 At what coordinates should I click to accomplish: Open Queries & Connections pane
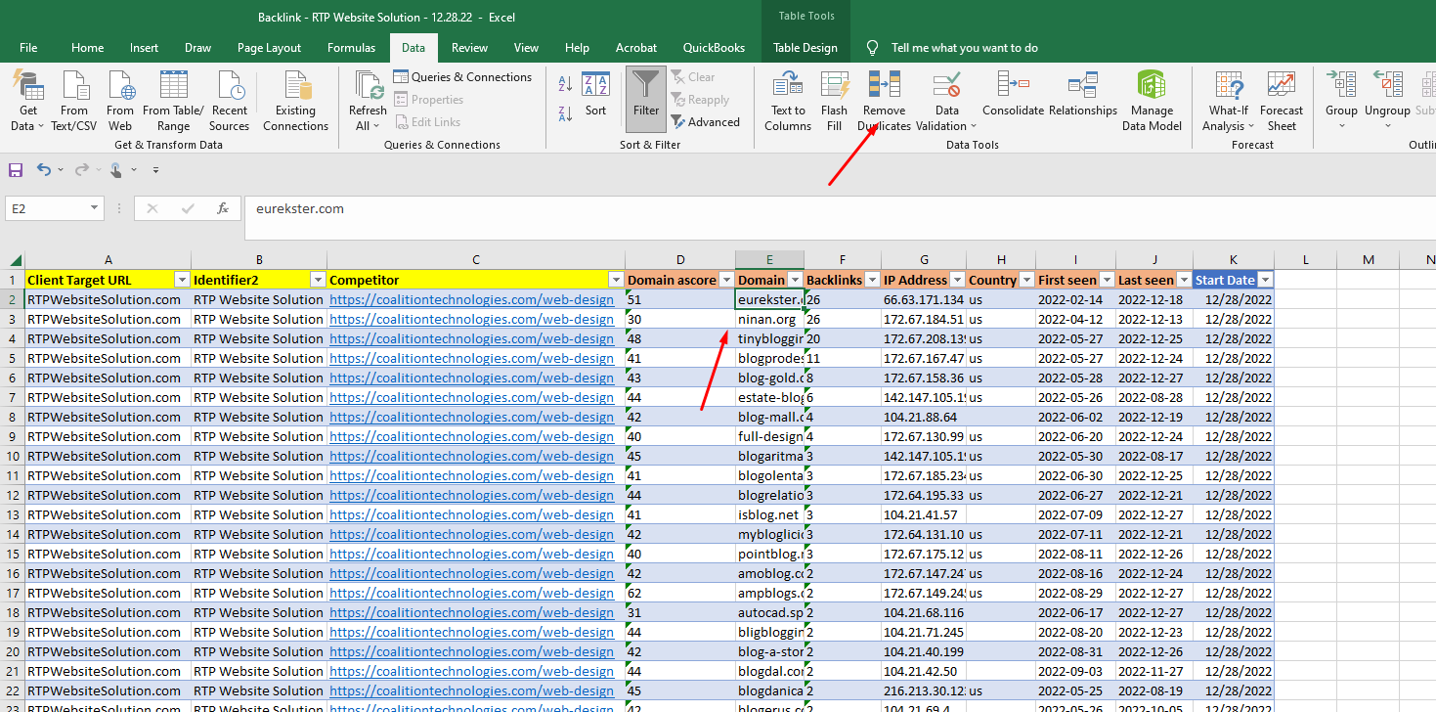tap(462, 77)
